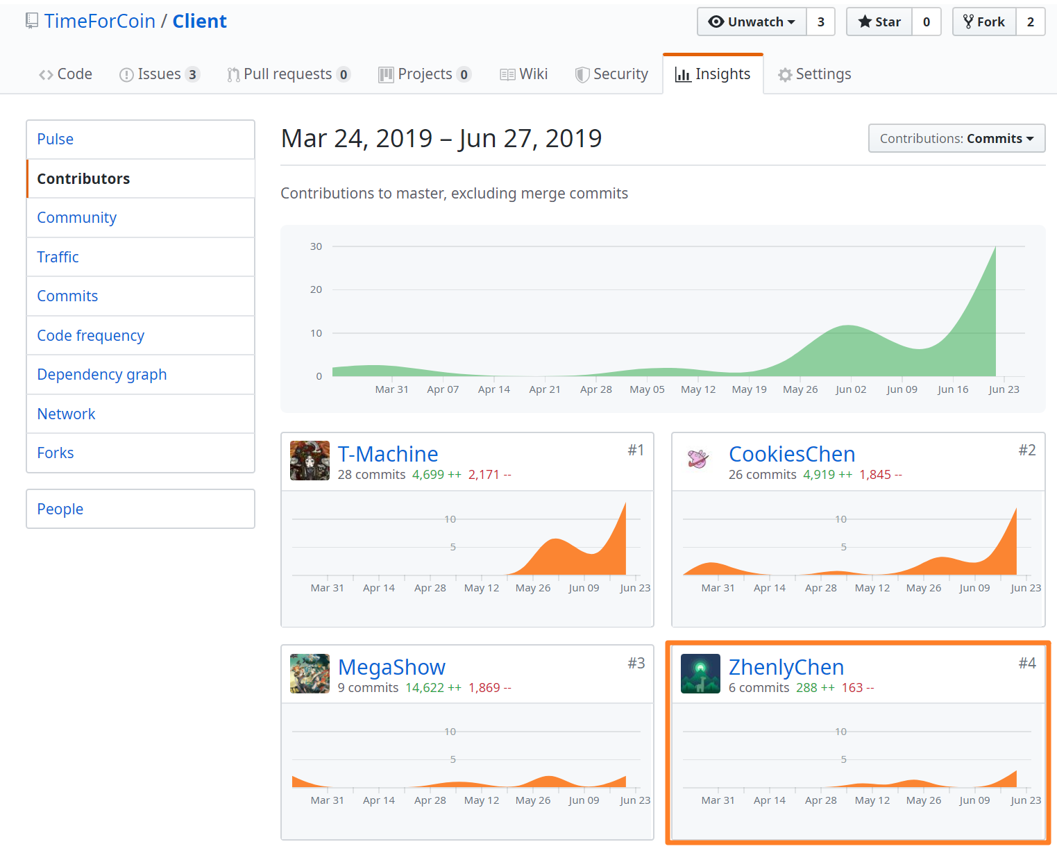The image size is (1057, 851).
Task: Click the Jun 02 label on main graph
Action: click(x=851, y=389)
